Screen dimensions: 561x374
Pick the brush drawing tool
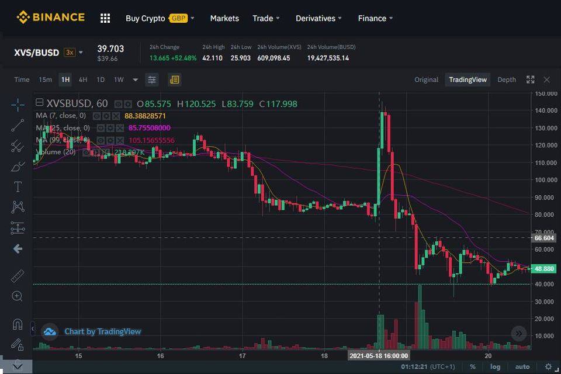pos(18,166)
